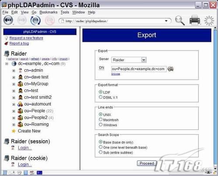Click the Create New star icon

pos(14,131)
